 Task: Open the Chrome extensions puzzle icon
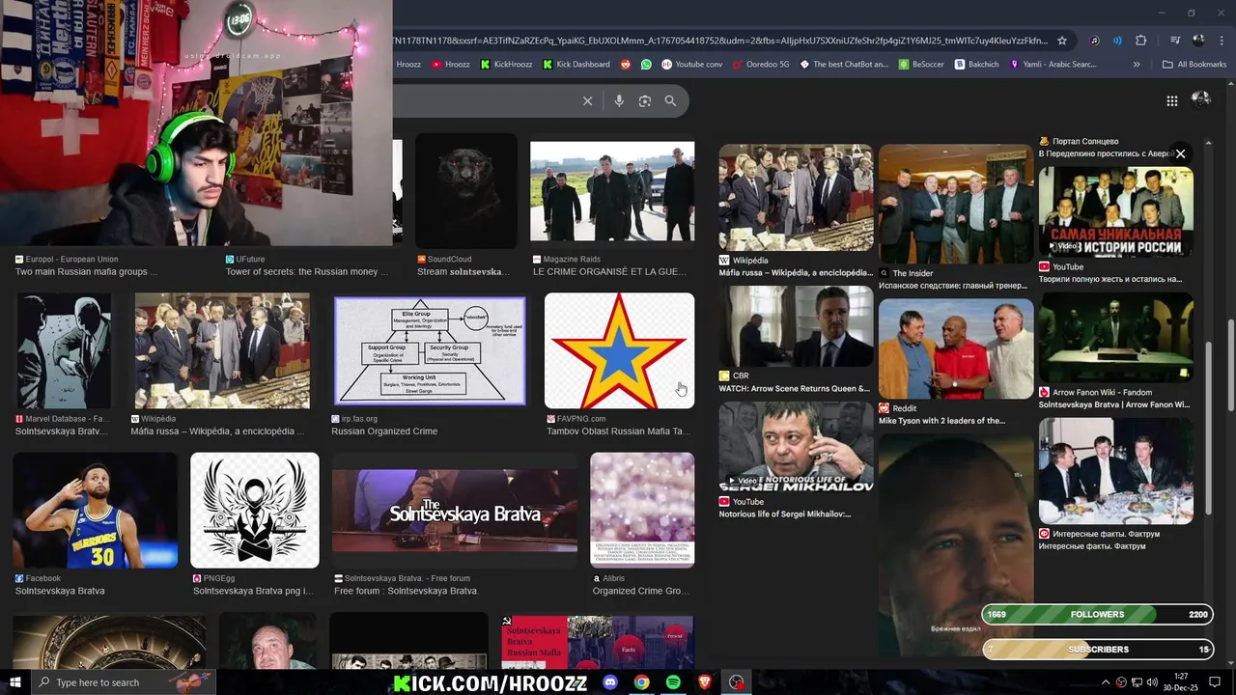pos(1141,41)
